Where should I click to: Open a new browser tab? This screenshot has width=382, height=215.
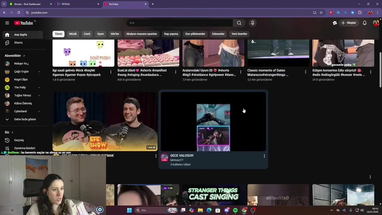coord(153,4)
